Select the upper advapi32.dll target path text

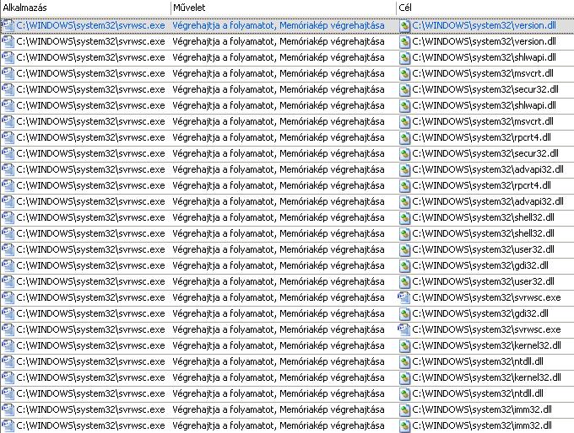point(488,169)
